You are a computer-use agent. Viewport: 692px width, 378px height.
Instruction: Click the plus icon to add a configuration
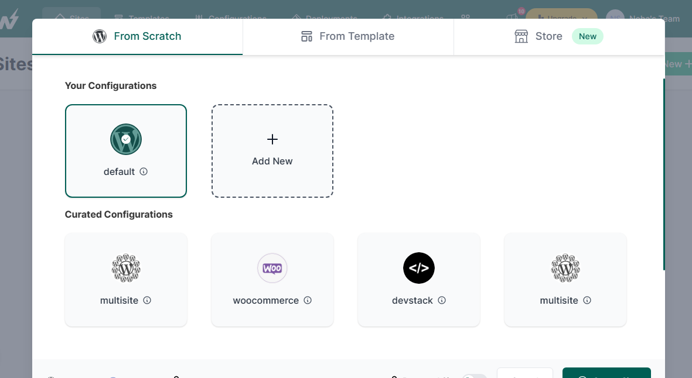pos(272,140)
